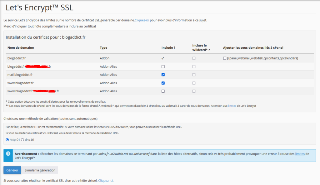Click the Générer button
Screen dimensions: 320x185
(x=12, y=170)
